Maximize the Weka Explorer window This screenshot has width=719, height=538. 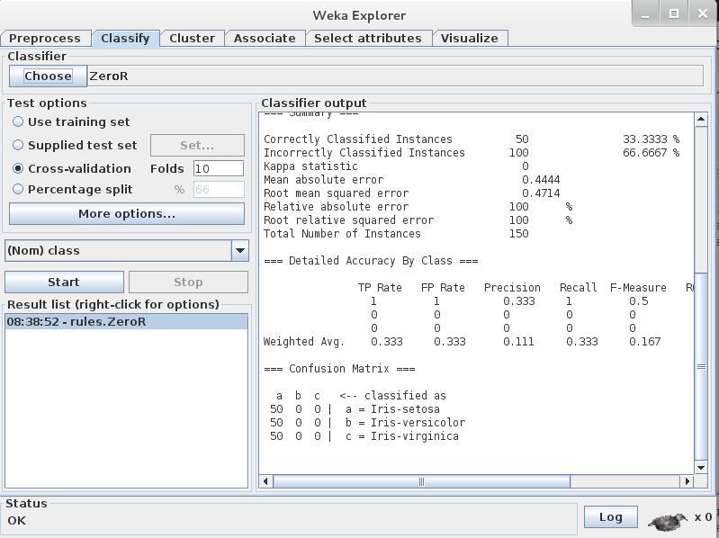click(674, 13)
